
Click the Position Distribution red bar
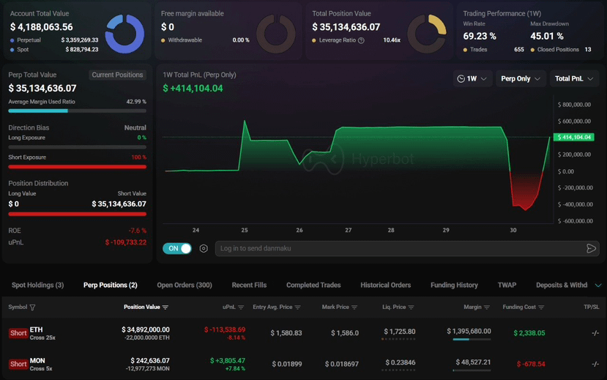click(x=78, y=214)
